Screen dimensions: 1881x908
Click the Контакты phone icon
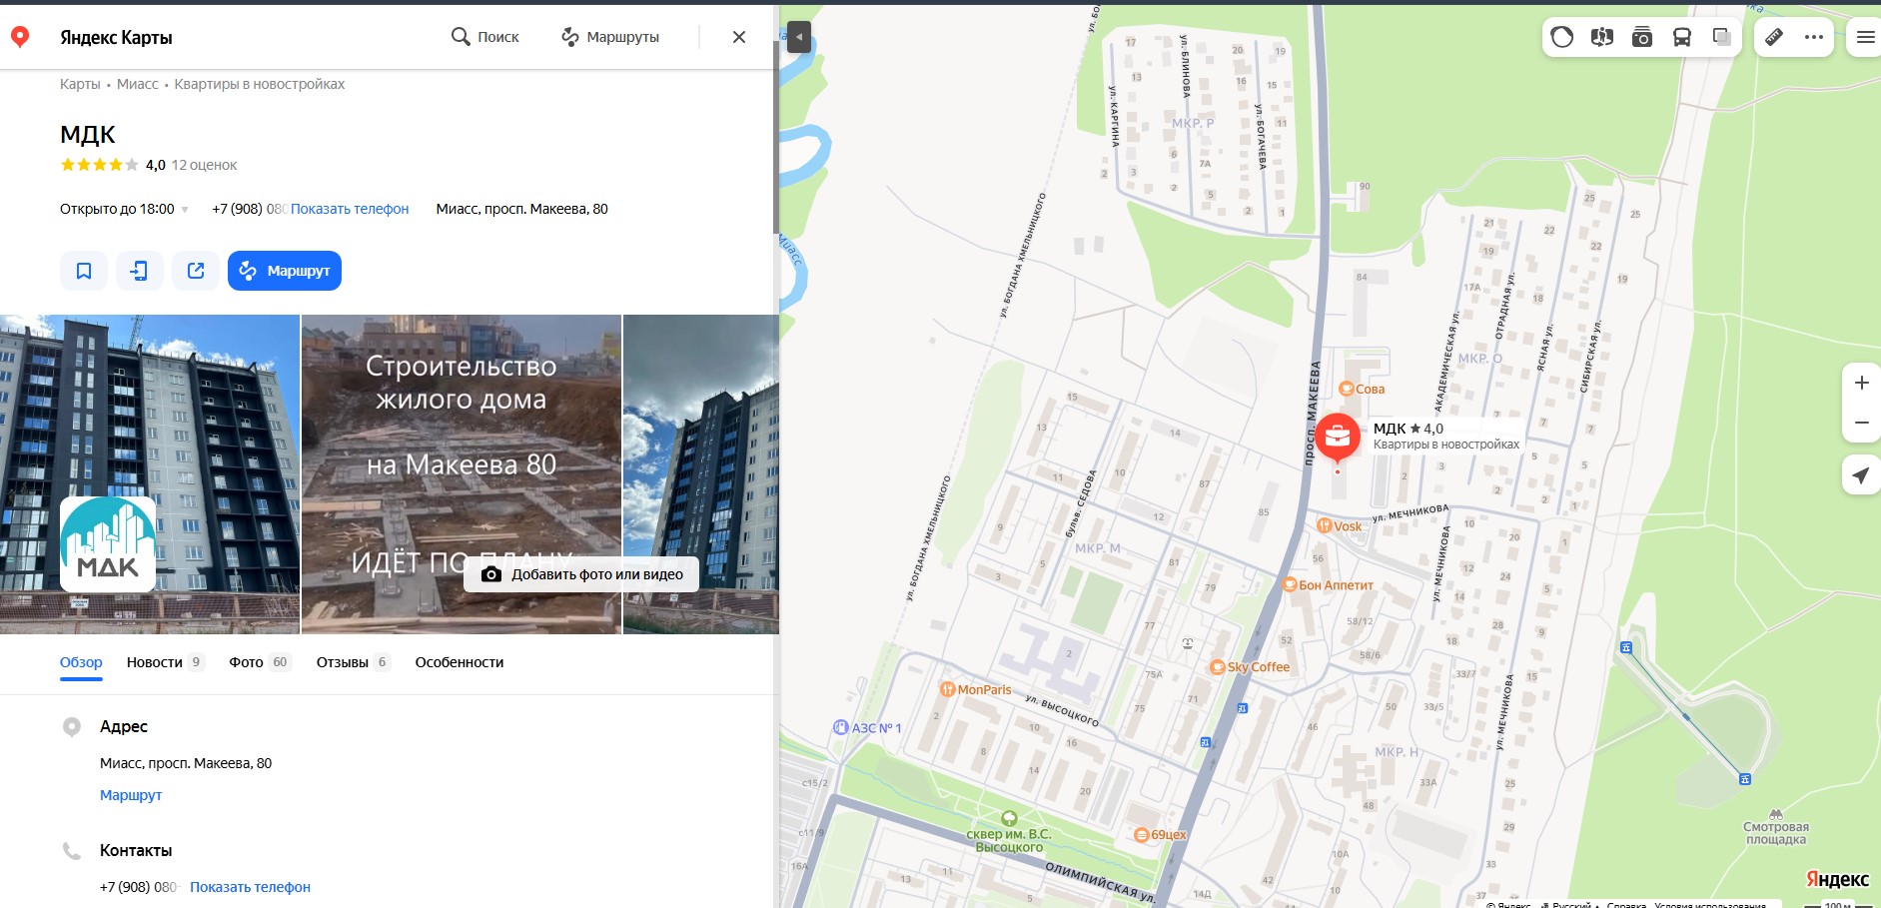(x=72, y=851)
